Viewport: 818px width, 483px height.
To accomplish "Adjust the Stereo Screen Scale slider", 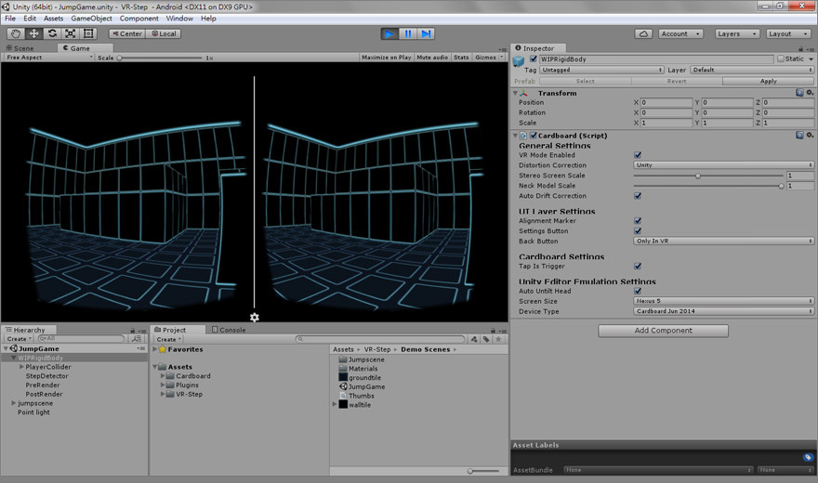I will [698, 176].
